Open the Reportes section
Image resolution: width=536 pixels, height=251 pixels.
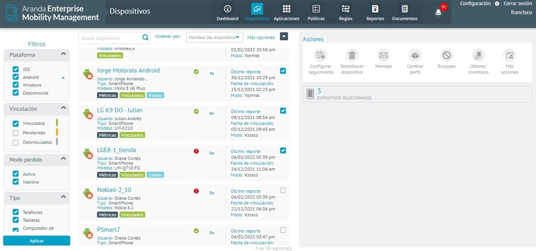[375, 12]
